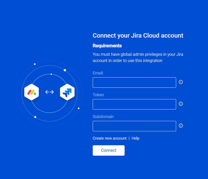Click the info icon beside the Email field
Image resolution: width=208 pixels, height=179 pixels.
181,82
